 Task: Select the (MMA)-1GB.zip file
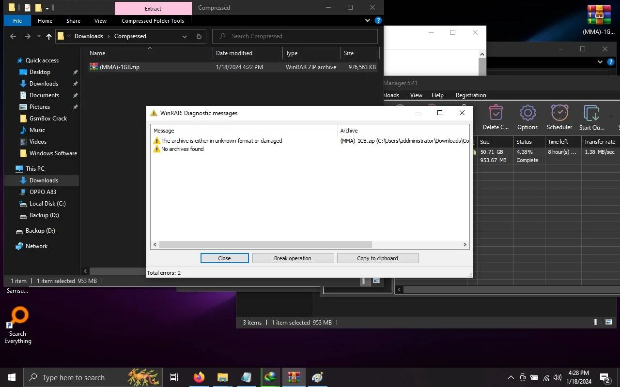[232, 67]
